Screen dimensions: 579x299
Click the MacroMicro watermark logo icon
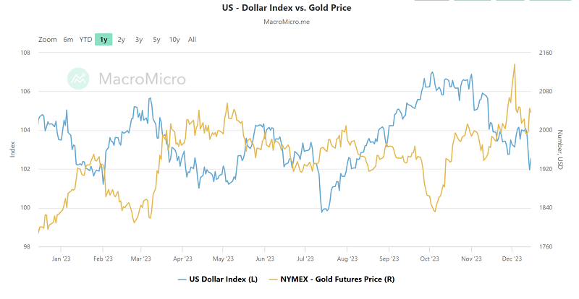coord(78,79)
